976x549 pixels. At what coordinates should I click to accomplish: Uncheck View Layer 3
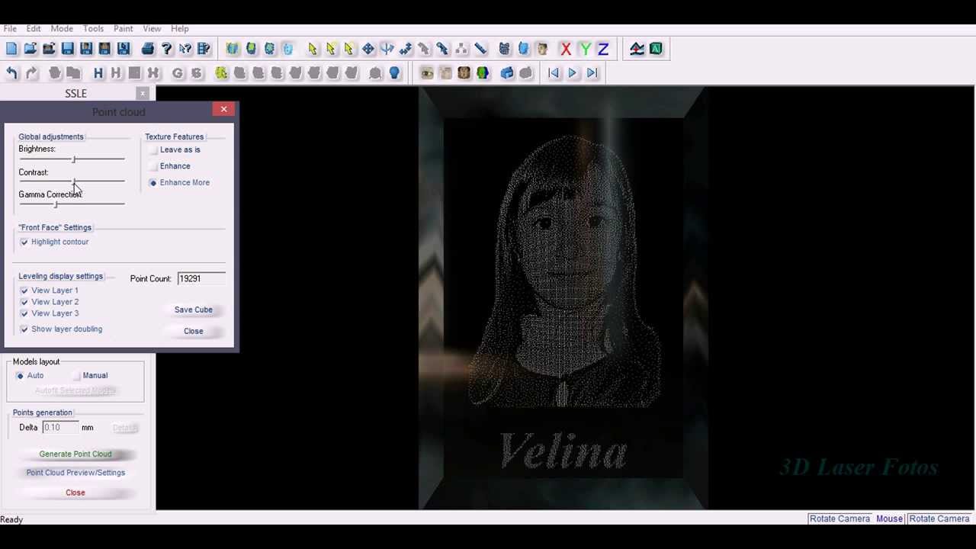click(x=24, y=313)
